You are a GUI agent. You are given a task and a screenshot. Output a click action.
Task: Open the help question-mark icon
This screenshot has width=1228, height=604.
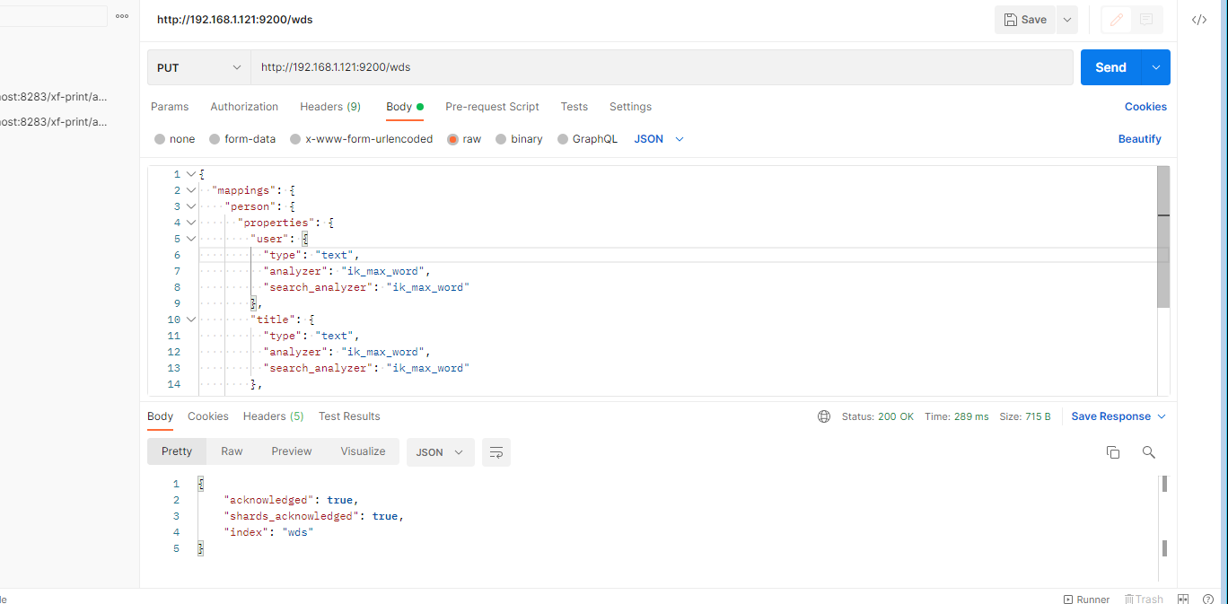[1207, 599]
